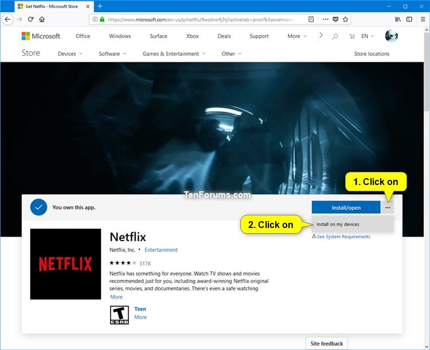Open the page actions ellipsis in address bar
430x350 pixels.
tap(325, 19)
